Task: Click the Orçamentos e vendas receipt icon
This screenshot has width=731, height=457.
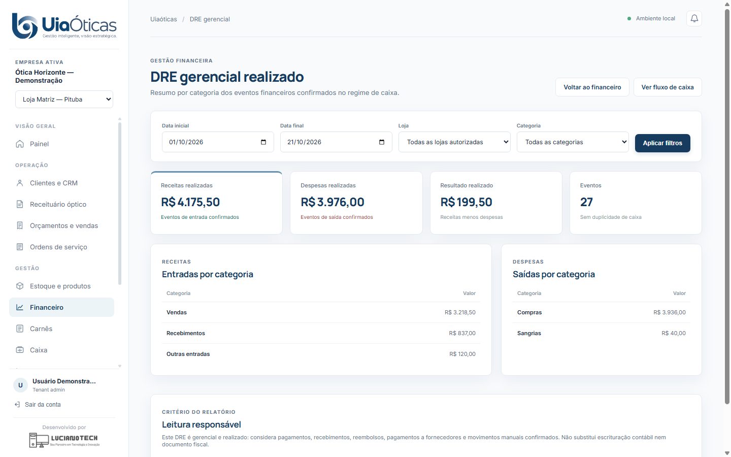Action: [x=20, y=225]
